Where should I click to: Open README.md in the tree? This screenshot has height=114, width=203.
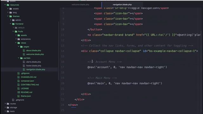[x=26, y=92]
